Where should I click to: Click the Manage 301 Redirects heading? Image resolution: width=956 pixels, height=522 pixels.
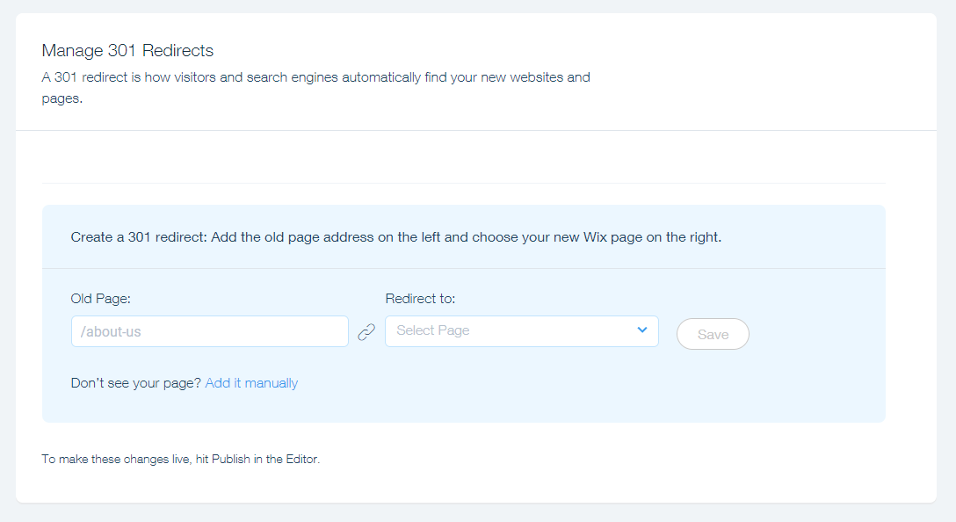coord(127,50)
